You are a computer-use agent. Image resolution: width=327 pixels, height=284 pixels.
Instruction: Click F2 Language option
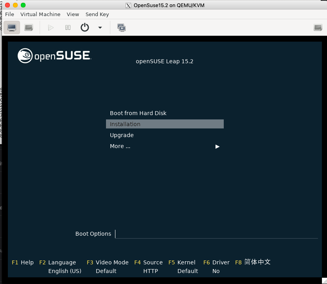pos(58,262)
